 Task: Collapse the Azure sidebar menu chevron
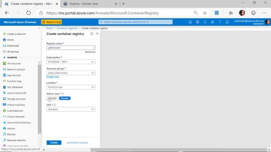39,28
